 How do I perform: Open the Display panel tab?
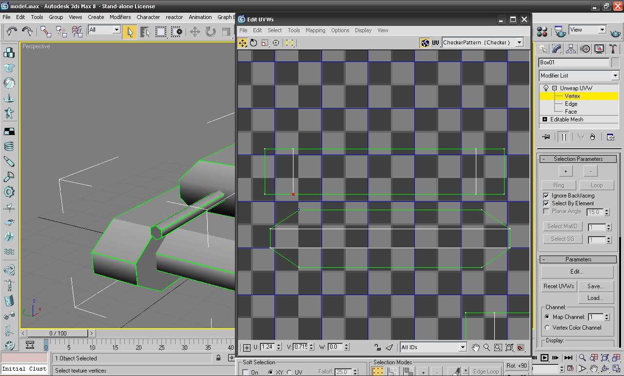[599, 49]
